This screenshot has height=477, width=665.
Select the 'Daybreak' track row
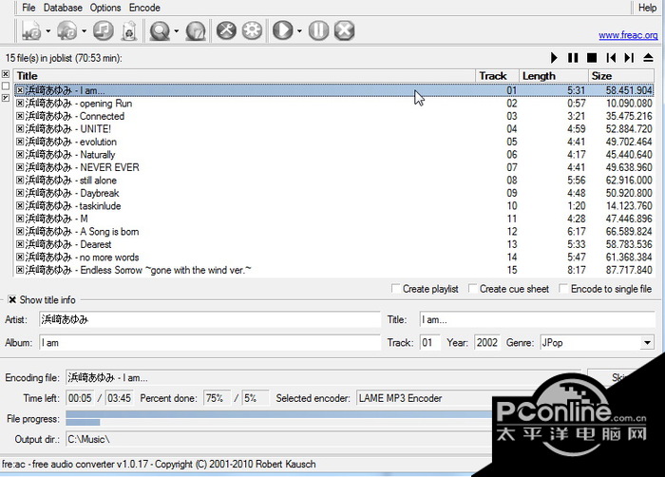334,193
